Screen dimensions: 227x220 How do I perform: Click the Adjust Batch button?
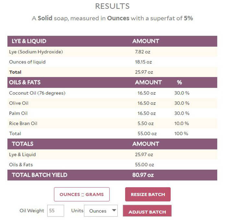[147, 212]
